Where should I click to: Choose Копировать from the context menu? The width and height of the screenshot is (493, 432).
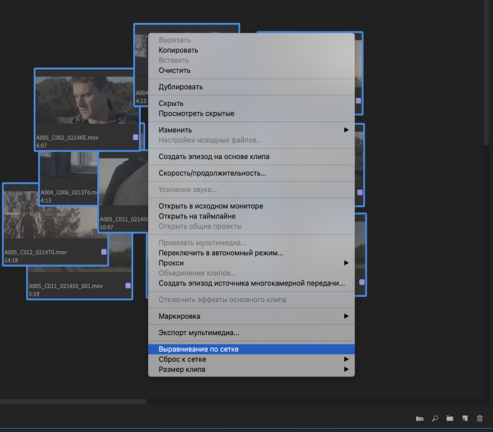point(251,50)
